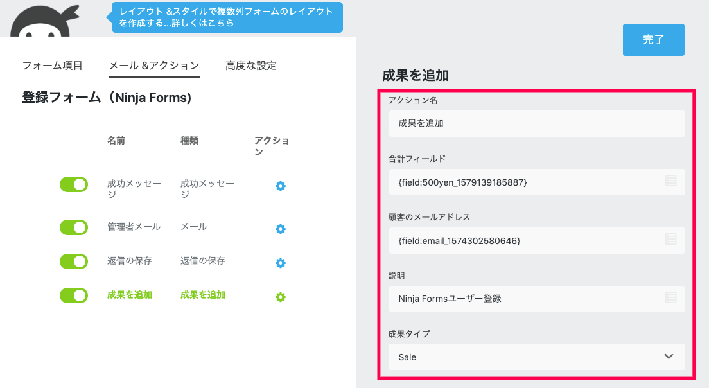Click green gear icon for 成果を追加 action
This screenshot has height=388, width=709.
(x=281, y=297)
